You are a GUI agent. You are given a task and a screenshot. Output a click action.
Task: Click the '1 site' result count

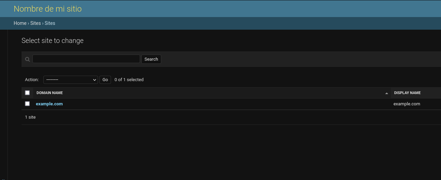[30, 117]
